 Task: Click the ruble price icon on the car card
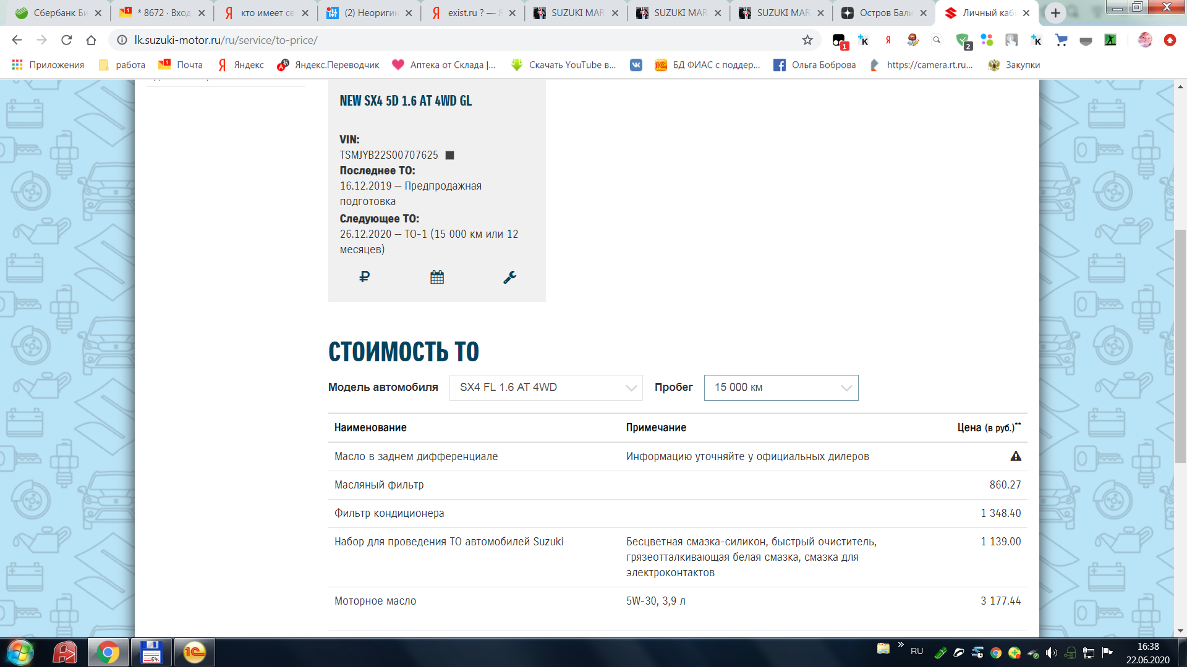tap(364, 277)
